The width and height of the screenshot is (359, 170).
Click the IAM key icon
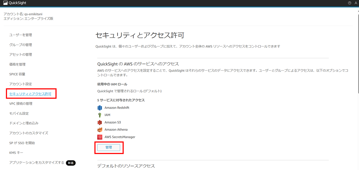point(100,115)
